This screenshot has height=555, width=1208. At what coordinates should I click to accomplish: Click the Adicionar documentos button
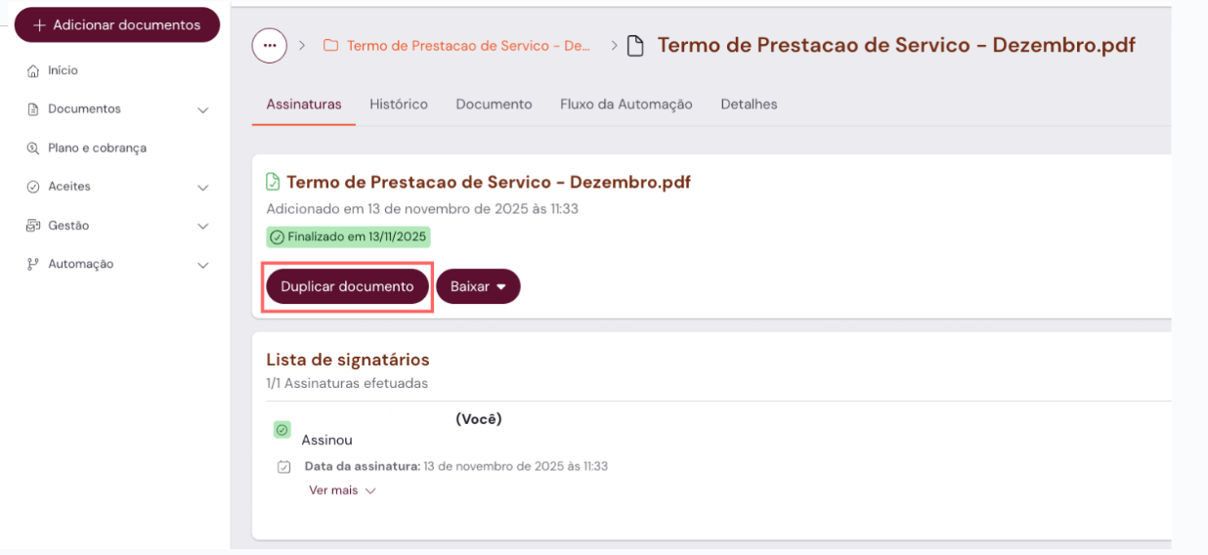117,25
